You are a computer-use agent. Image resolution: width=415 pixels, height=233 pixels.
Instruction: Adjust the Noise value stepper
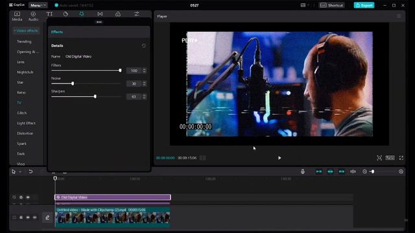(144, 83)
